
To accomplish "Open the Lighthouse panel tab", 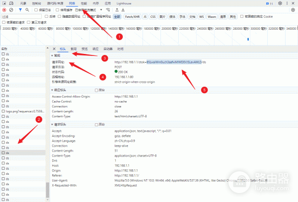I will pyautogui.click(x=124, y=3).
